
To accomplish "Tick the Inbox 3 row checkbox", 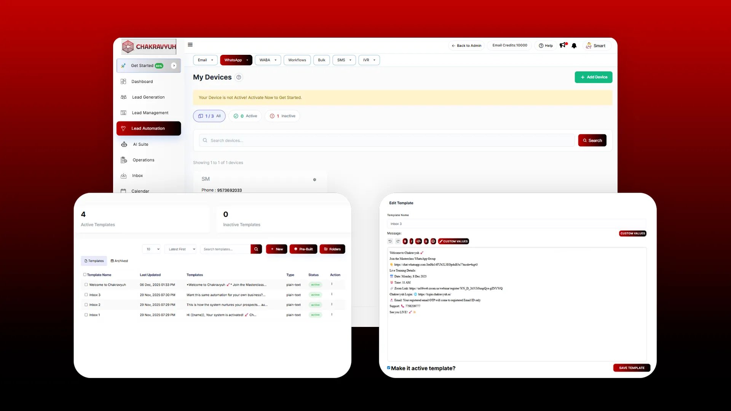I will pos(86,295).
